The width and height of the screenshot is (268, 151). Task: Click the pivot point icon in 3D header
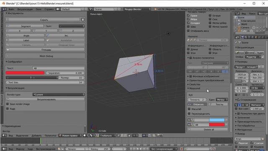point(92,135)
